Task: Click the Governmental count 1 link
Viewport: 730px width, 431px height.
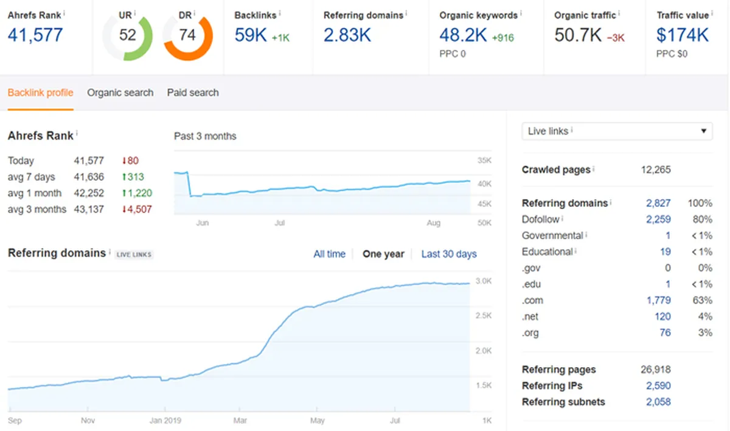Action: 668,236
